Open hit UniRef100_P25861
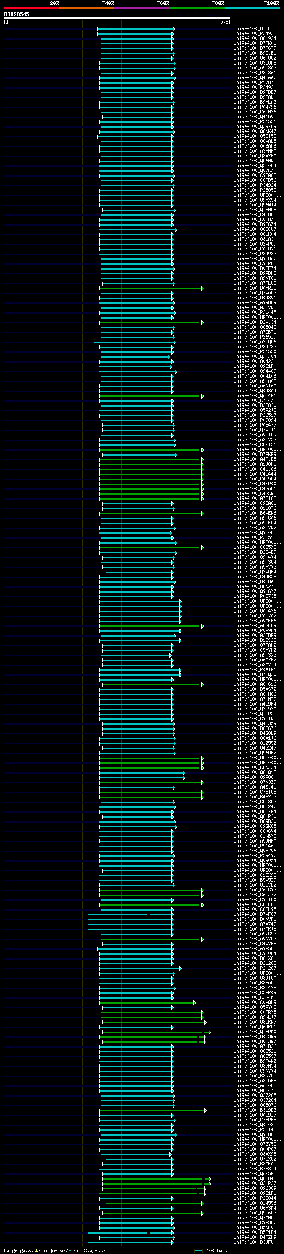The image size is (284, 1254). tap(254, 73)
